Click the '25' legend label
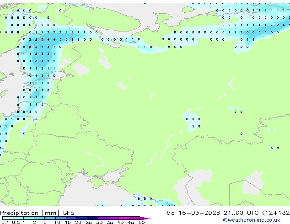 pyautogui.click(x=89, y=222)
